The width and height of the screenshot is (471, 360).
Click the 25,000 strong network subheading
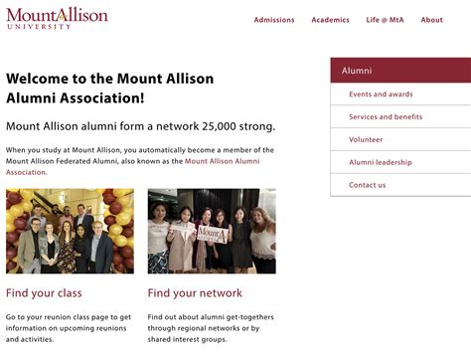point(140,126)
